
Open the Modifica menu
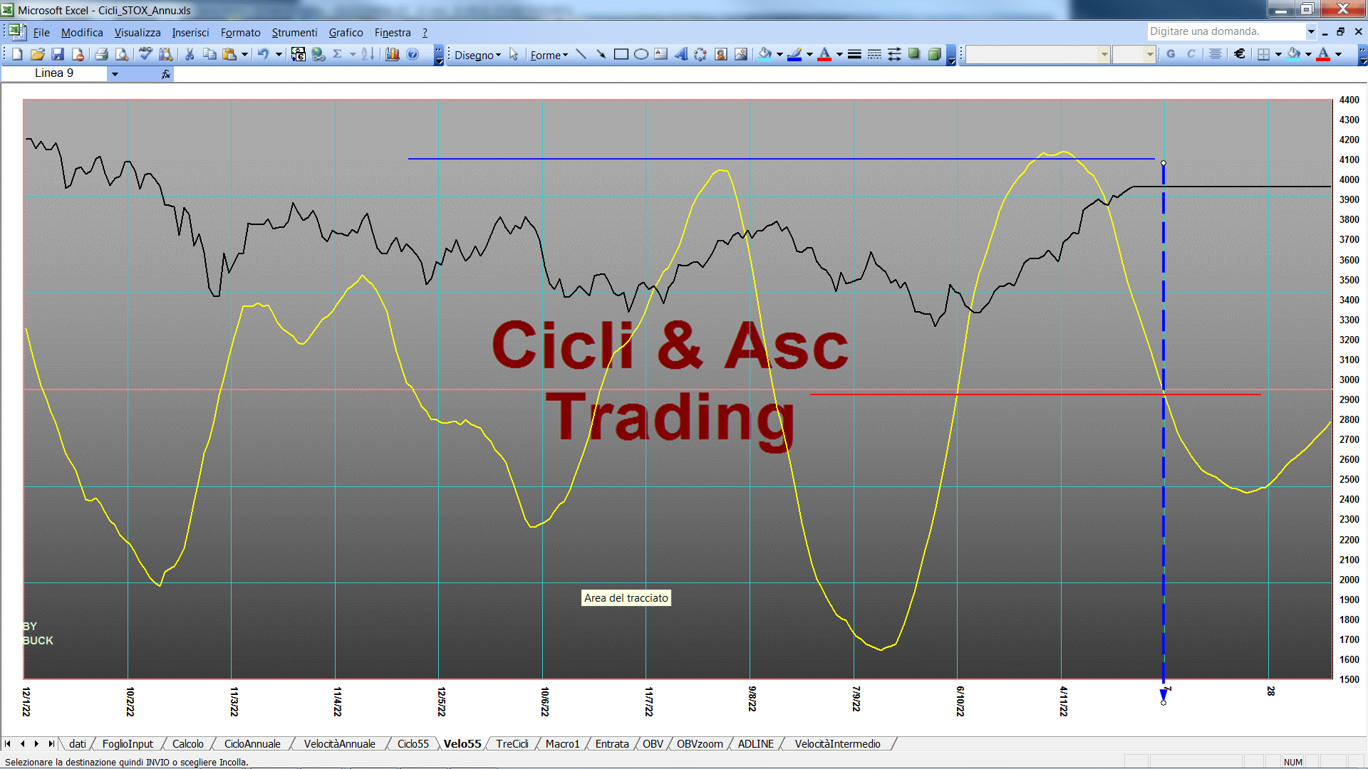pos(82,33)
